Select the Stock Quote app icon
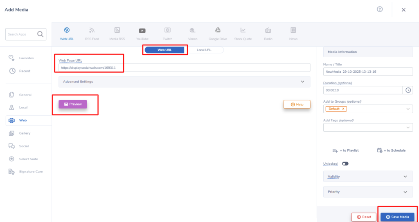The height and width of the screenshot is (222, 419). [243, 31]
